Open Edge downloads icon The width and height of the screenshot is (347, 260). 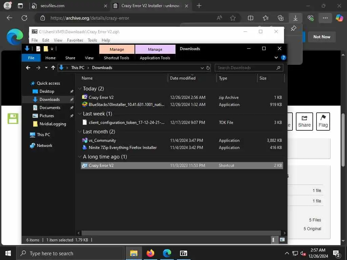(295, 18)
